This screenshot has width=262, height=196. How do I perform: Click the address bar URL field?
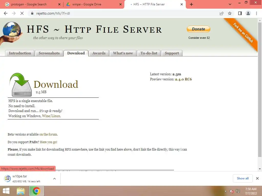[x=124, y=13]
